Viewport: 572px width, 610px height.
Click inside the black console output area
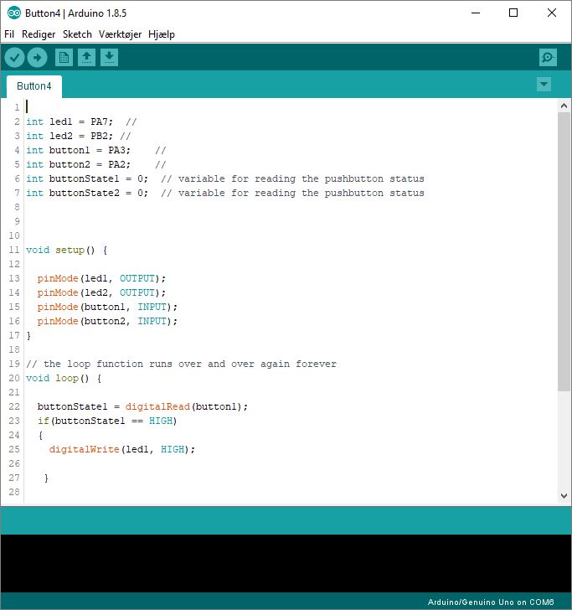(x=286, y=563)
